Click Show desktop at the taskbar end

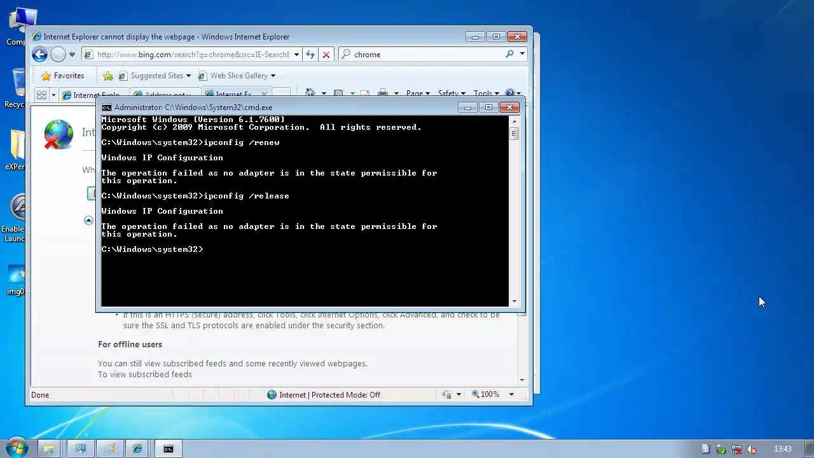coord(809,448)
